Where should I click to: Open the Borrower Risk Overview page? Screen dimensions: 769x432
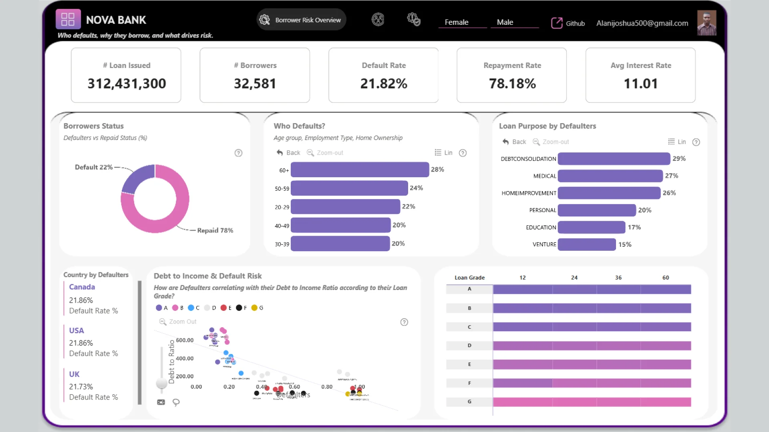(301, 20)
